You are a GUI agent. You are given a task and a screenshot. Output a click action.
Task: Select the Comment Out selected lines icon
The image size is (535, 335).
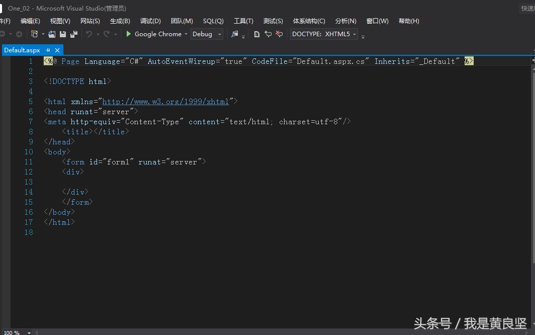coord(267,34)
